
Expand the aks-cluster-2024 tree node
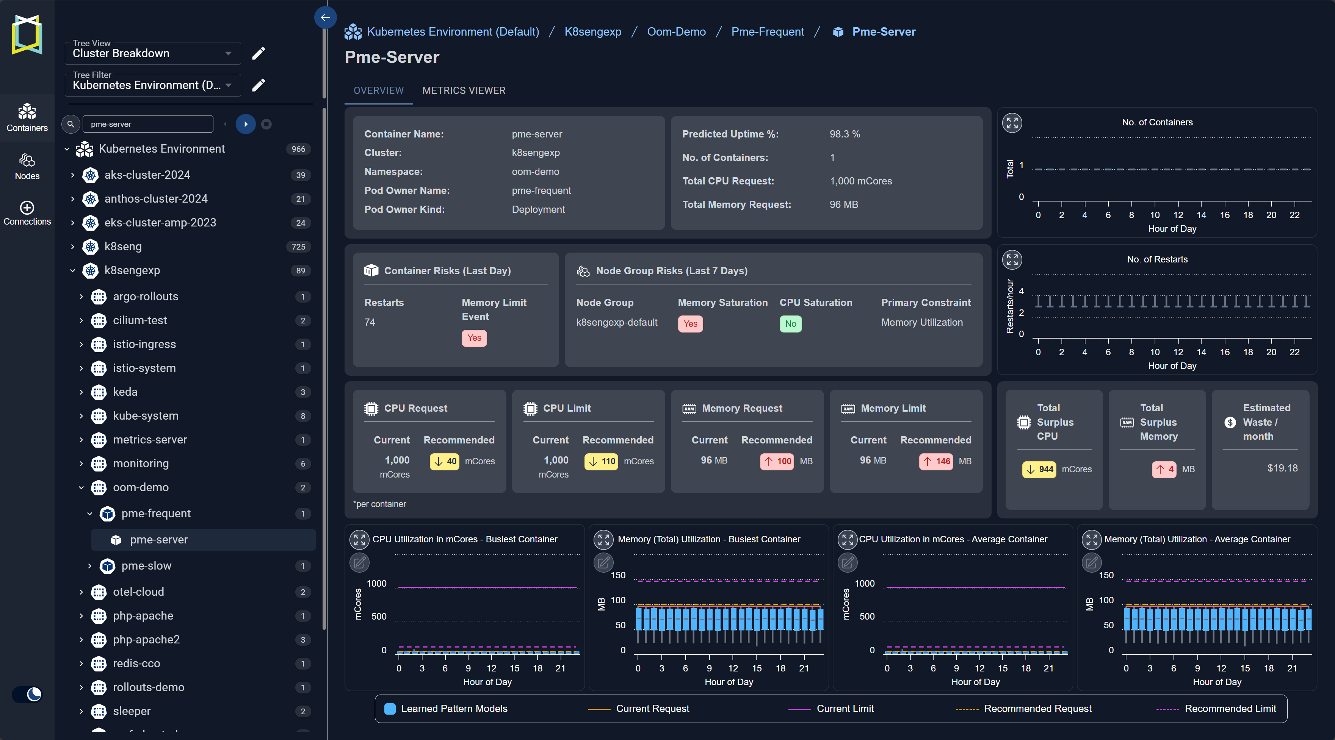point(72,175)
